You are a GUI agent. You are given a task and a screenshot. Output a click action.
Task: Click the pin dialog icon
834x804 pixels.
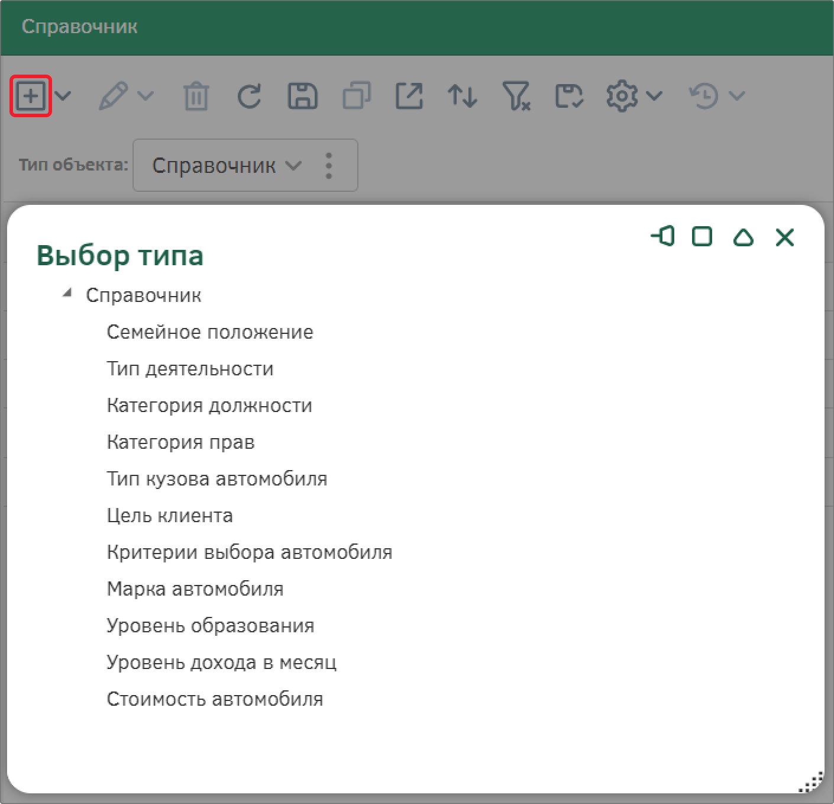662,237
